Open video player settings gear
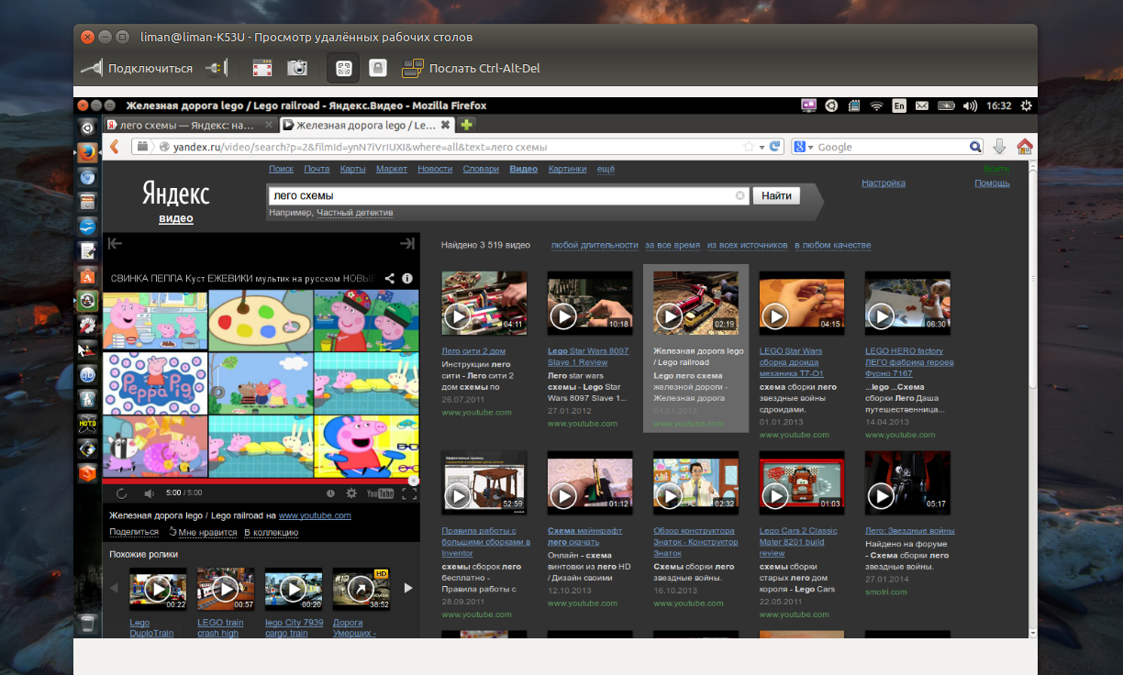The image size is (1123, 675). pyautogui.click(x=350, y=493)
